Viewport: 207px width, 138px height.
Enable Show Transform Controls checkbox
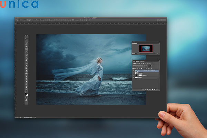click(33, 20)
